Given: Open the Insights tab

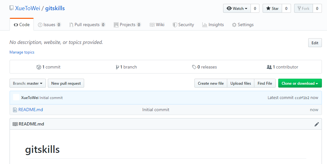Looking at the screenshot, I should pyautogui.click(x=213, y=25).
